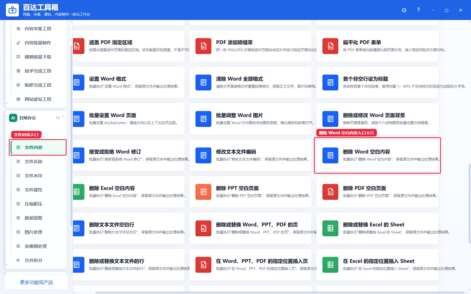Select 压缩解压 in the sidebar

point(38,204)
